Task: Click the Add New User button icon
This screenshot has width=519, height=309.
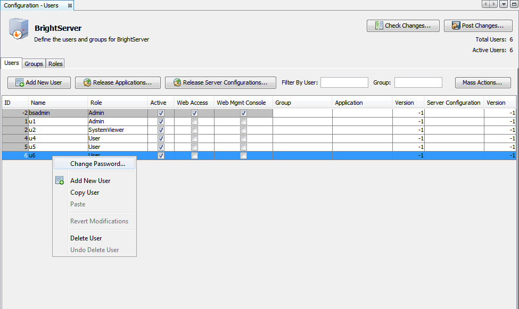Action: (19, 83)
